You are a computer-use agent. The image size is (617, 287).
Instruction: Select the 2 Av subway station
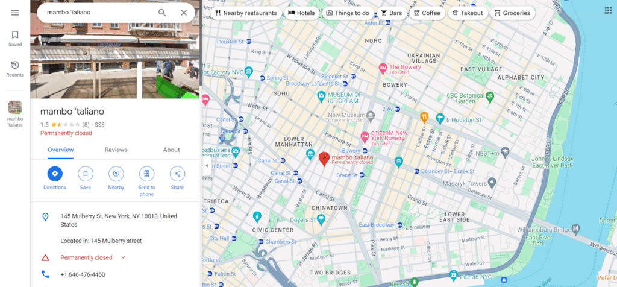[x=398, y=109]
